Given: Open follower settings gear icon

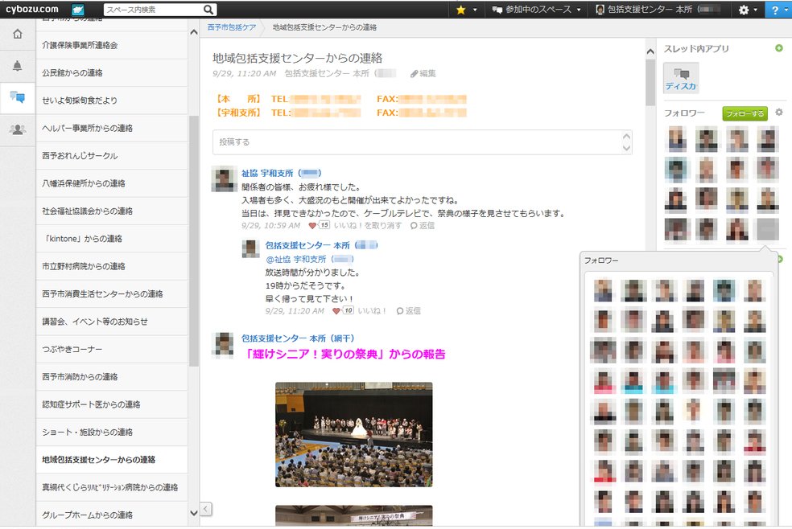Looking at the screenshot, I should [779, 113].
